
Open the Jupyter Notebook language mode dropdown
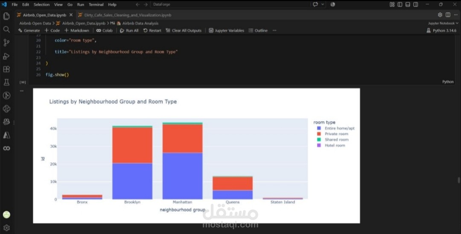click(443, 23)
